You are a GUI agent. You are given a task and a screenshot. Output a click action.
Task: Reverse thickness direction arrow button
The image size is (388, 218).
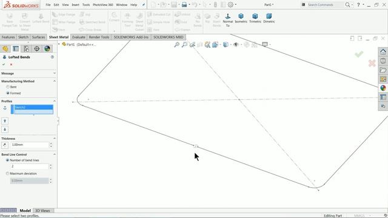[x=4, y=145]
